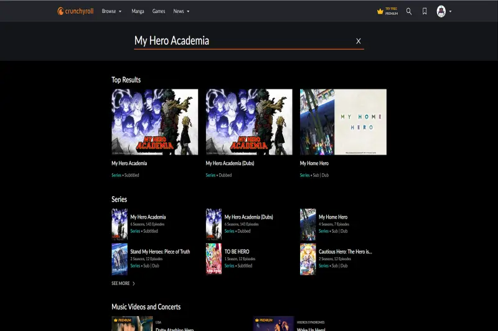
Task: Click My Hero Academia (Dubs) title in Series list
Action: point(248,217)
